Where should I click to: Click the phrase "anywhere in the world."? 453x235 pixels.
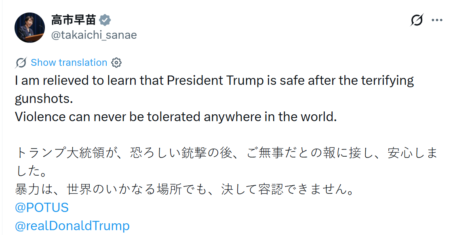pyautogui.click(x=270, y=117)
